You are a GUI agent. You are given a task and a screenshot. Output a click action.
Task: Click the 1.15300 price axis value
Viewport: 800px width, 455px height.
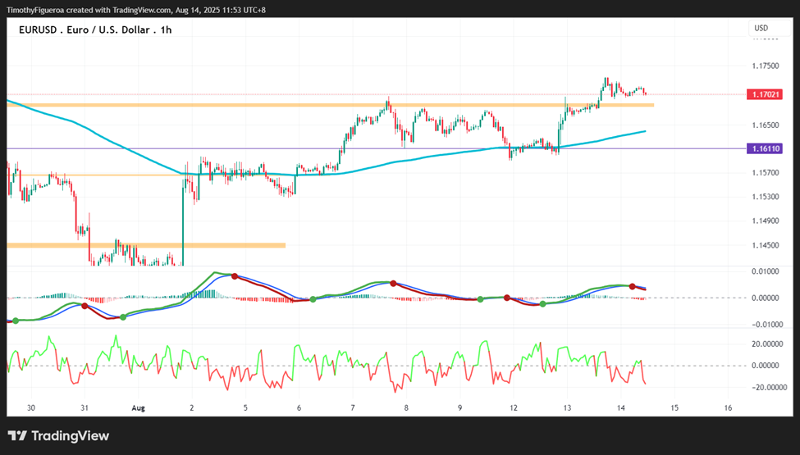[766, 197]
